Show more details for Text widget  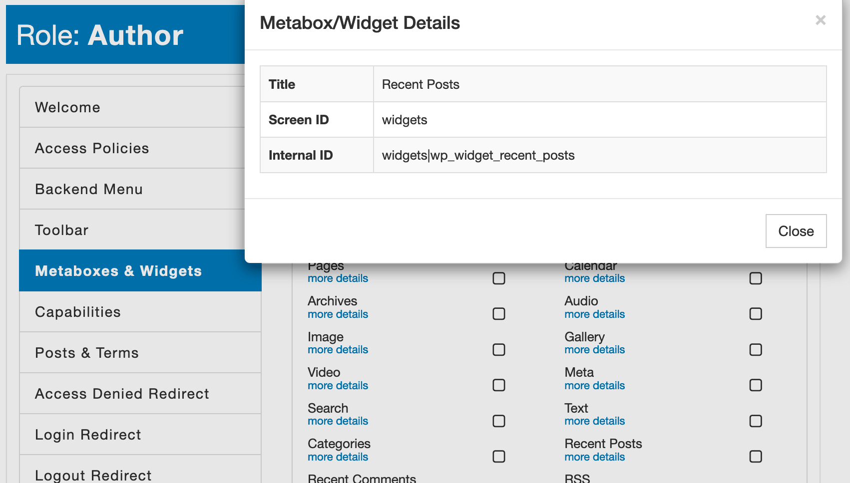[x=594, y=421]
